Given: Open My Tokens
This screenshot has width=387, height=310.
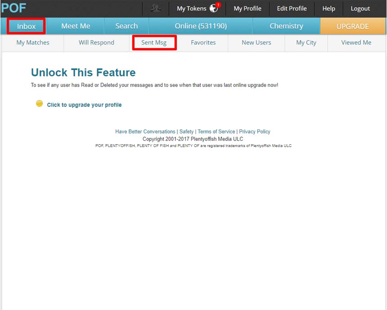Looking at the screenshot, I should [x=192, y=9].
